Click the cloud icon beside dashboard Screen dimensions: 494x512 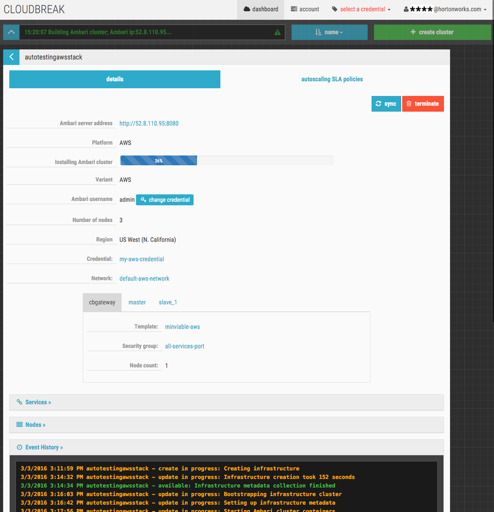[247, 9]
